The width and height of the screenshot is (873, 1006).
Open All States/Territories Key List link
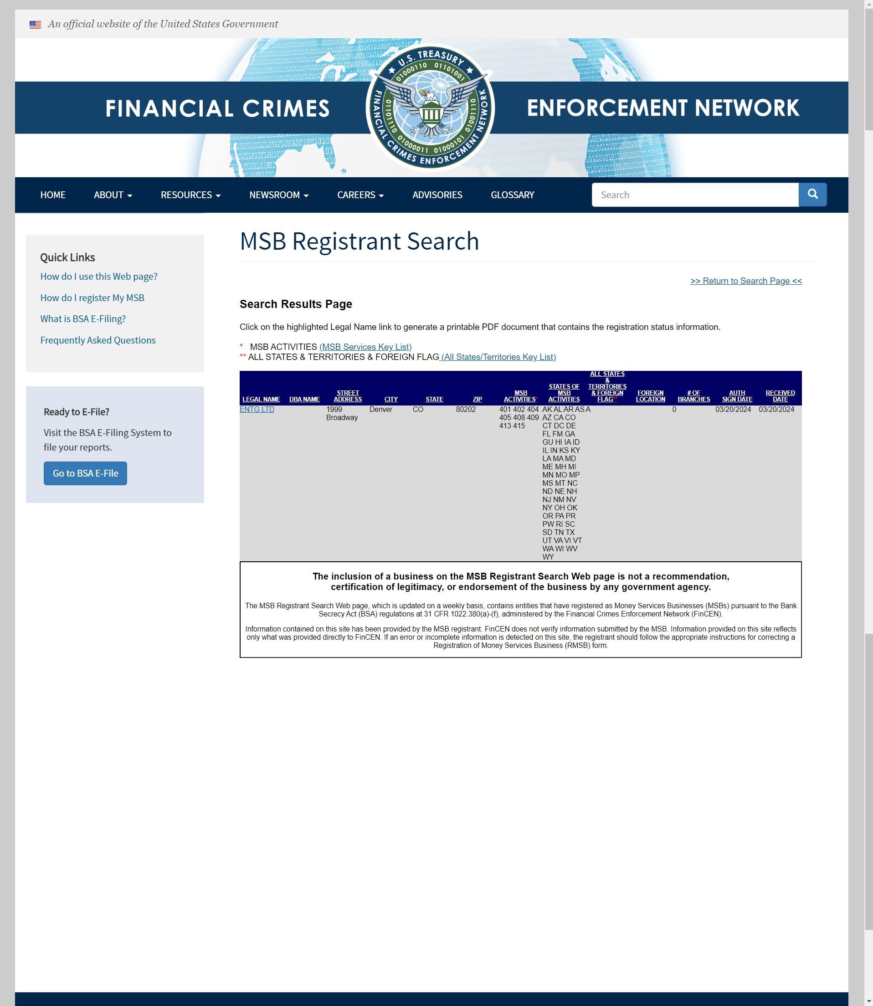coord(498,357)
